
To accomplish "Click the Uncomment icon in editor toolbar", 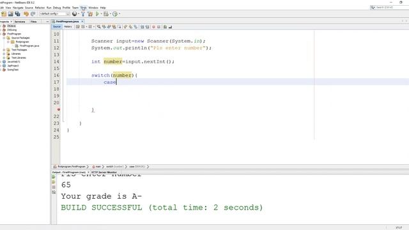I will [171, 27].
